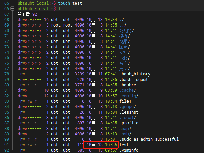Click the .local/ directory name
This screenshot has width=204, height=153.
(x=128, y=118)
